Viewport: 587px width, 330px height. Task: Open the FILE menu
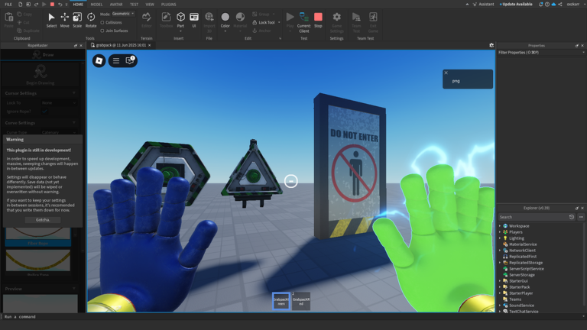(x=8, y=5)
